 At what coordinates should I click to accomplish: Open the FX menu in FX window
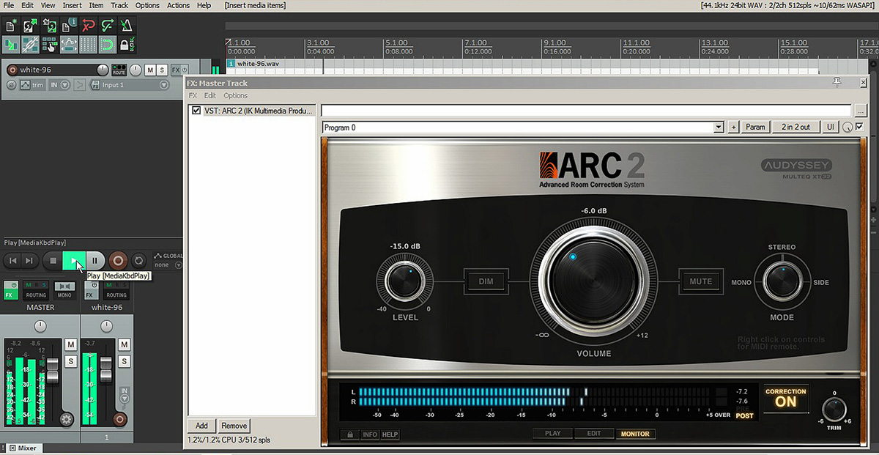(x=193, y=96)
